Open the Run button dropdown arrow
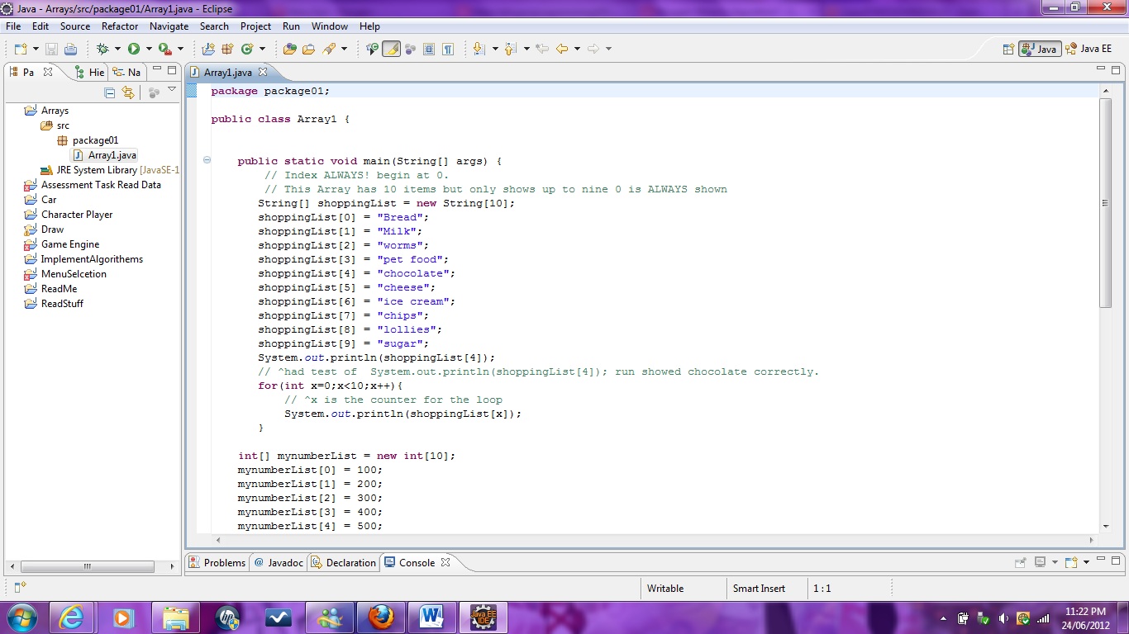The image size is (1129, 634). tap(148, 49)
